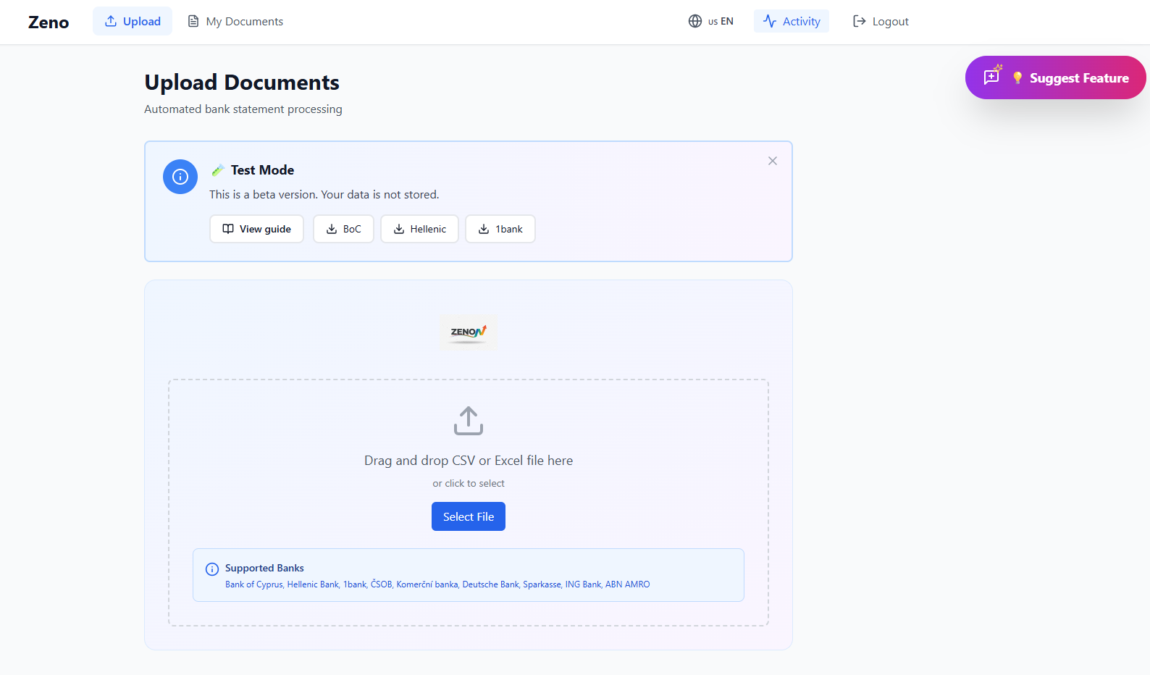Click the globe icon in header

tap(695, 21)
